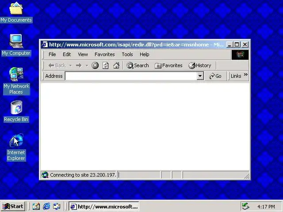Click the Address label
Screen dimensions: 283x212
coord(54,76)
